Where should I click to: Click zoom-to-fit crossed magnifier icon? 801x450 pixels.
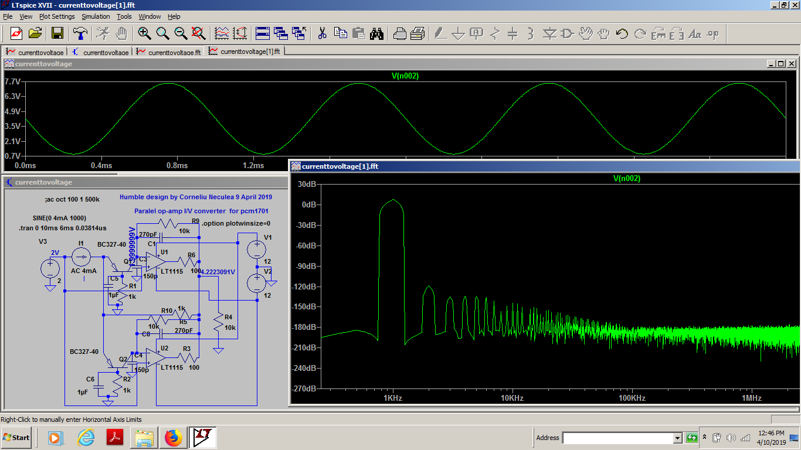coord(199,33)
